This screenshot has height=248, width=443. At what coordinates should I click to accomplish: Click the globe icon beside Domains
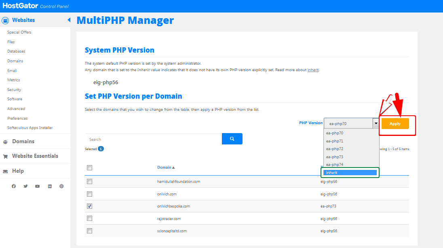tap(5, 142)
